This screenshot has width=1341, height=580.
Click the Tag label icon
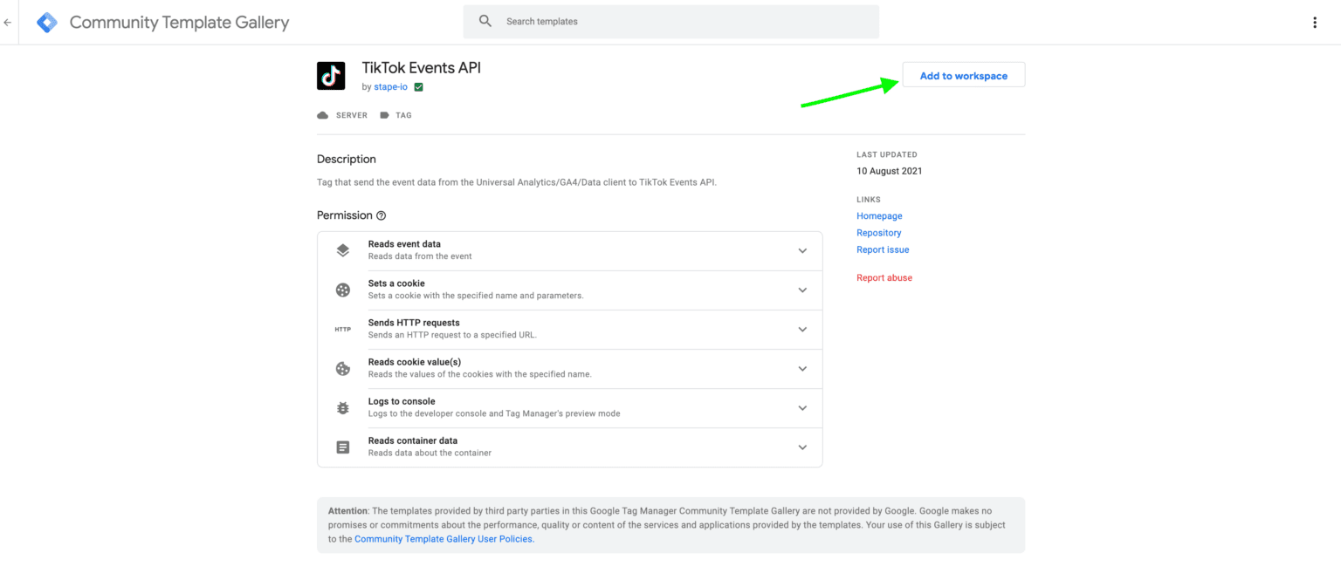[x=384, y=115]
